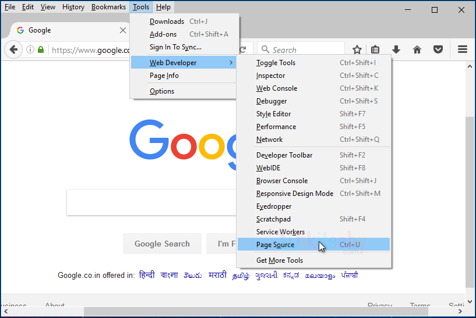The height and width of the screenshot is (318, 476).
Task: Click Sign In To Sync menu item
Action: [x=175, y=47]
